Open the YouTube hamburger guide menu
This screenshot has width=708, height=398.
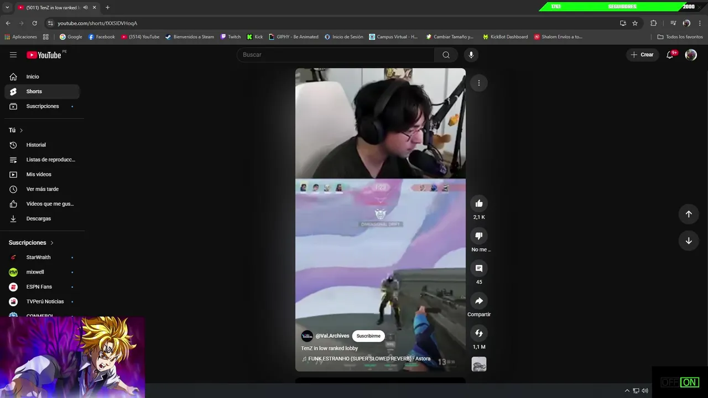(13, 55)
